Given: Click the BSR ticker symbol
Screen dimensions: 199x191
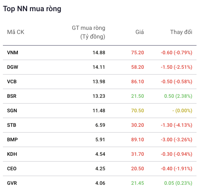Looking at the screenshot, I should [x=12, y=96].
